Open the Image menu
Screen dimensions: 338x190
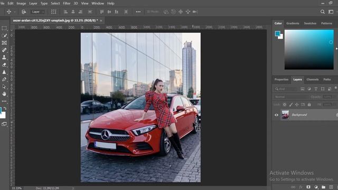click(21, 4)
